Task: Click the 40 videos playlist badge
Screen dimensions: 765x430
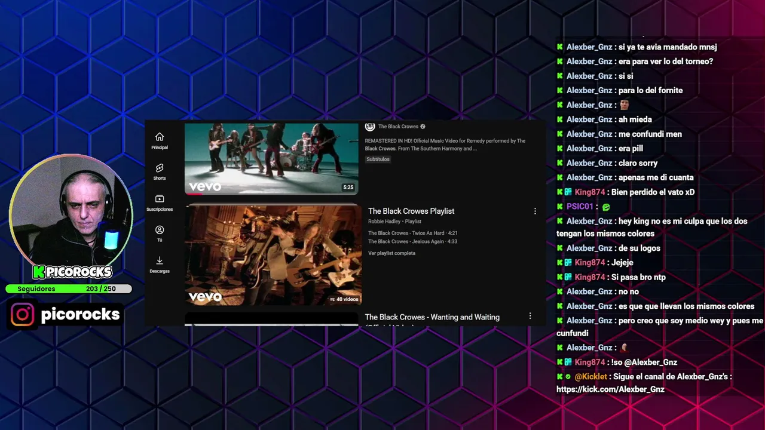Action: point(344,299)
